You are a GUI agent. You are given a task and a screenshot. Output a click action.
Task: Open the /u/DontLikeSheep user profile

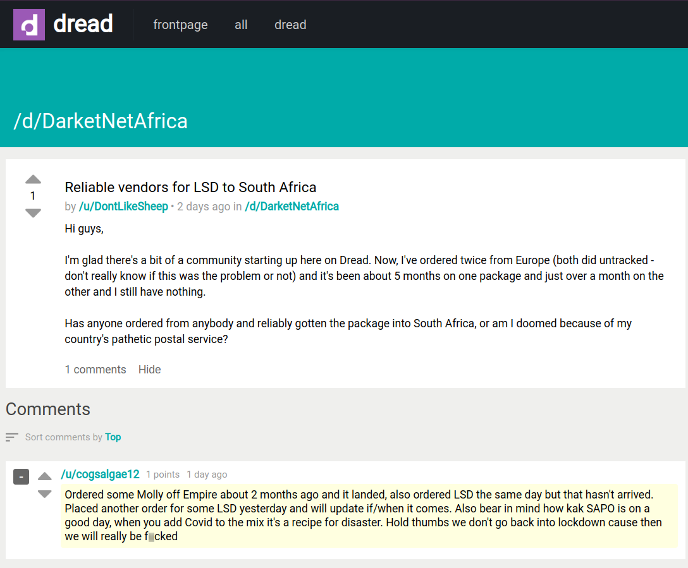click(123, 207)
